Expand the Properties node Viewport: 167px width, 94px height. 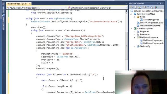(x=134, y=32)
